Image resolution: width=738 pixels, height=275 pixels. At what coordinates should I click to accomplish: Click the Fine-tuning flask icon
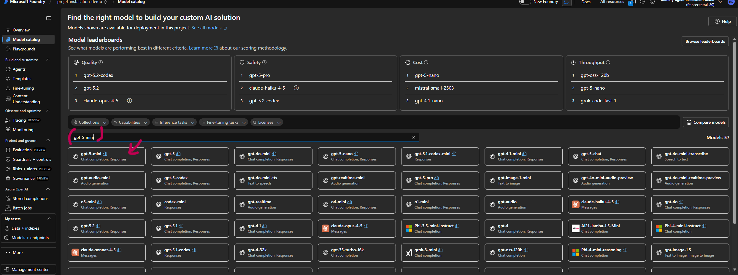tap(8, 88)
